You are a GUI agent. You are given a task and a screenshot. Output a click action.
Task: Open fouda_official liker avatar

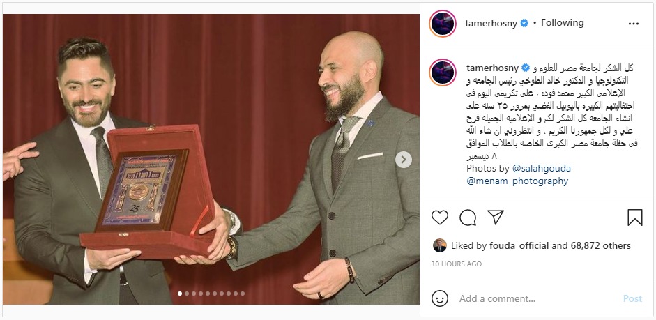click(x=440, y=245)
